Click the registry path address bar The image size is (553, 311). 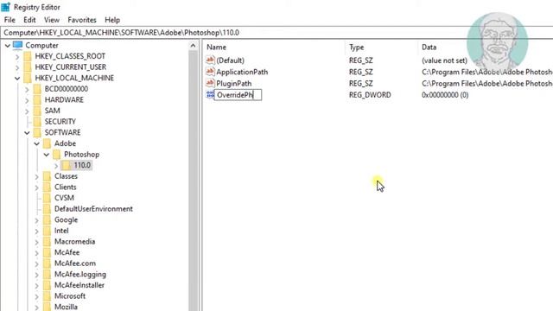pyautogui.click(x=276, y=33)
